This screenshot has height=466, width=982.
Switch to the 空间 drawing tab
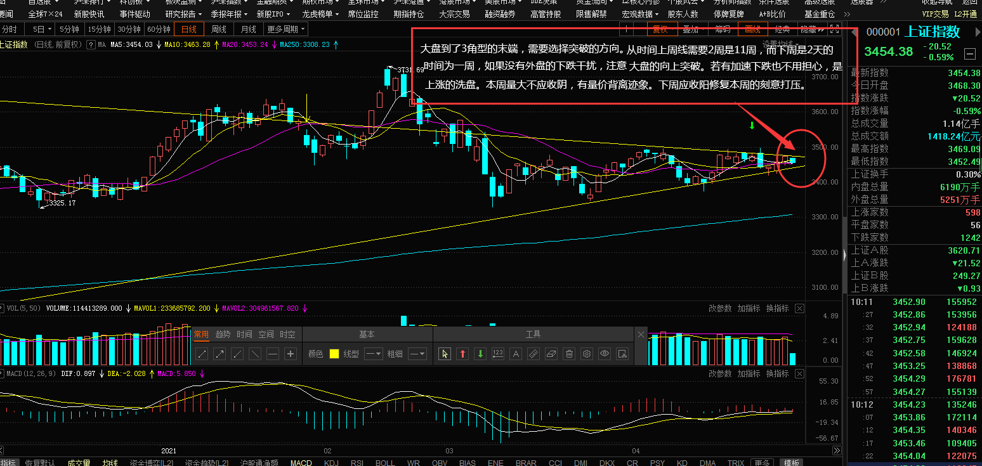point(266,334)
